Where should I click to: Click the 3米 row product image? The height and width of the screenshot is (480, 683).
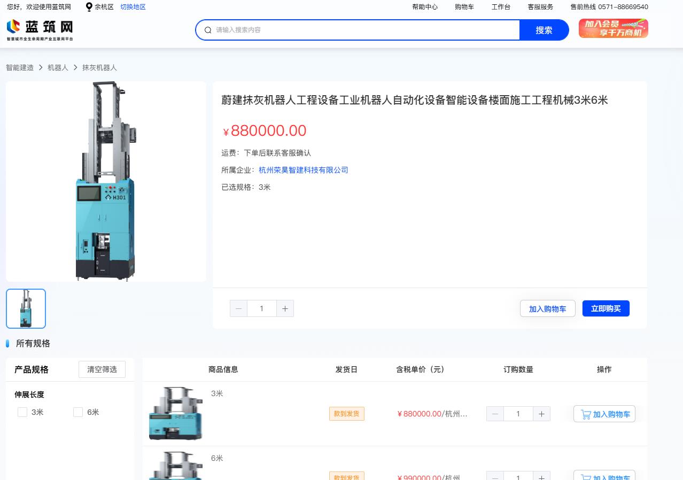pos(176,414)
